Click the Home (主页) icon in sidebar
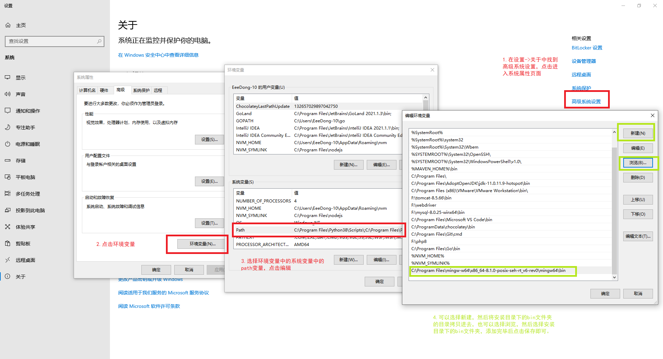The image size is (663, 359). (x=8, y=25)
